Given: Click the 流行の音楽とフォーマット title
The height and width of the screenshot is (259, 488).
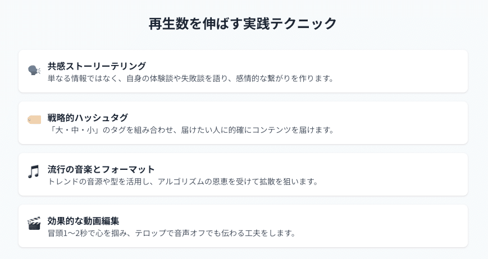Looking at the screenshot, I should click(x=101, y=169).
